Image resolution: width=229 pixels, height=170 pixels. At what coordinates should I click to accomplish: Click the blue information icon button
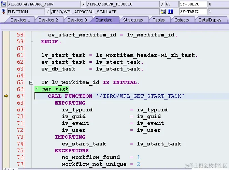[x=170, y=11]
